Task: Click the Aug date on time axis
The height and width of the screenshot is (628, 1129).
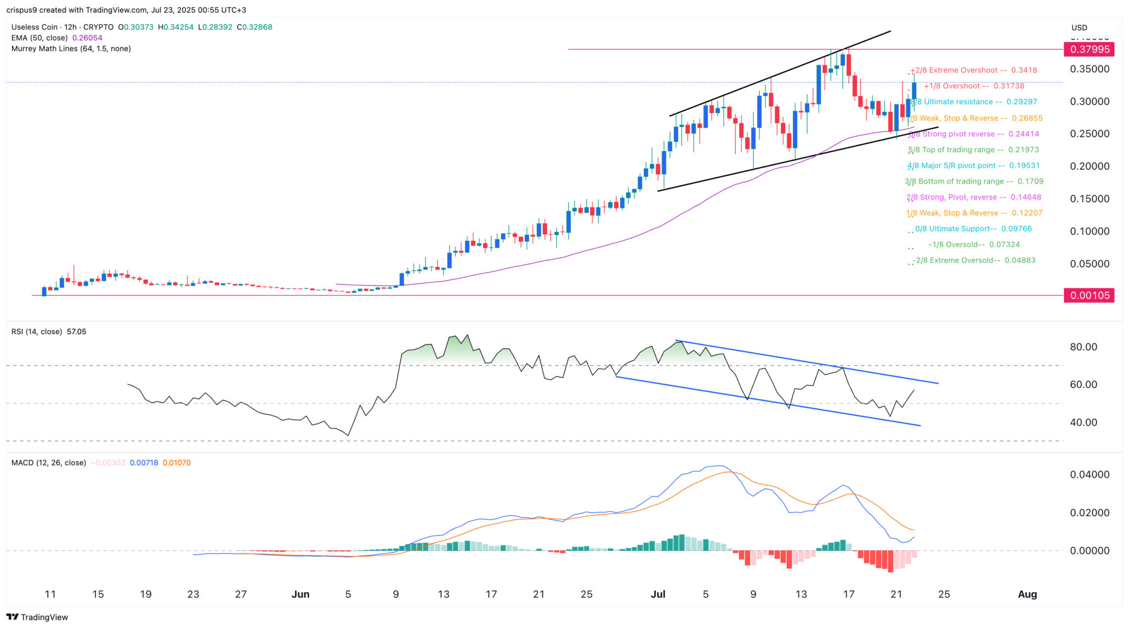Action: pos(1028,594)
